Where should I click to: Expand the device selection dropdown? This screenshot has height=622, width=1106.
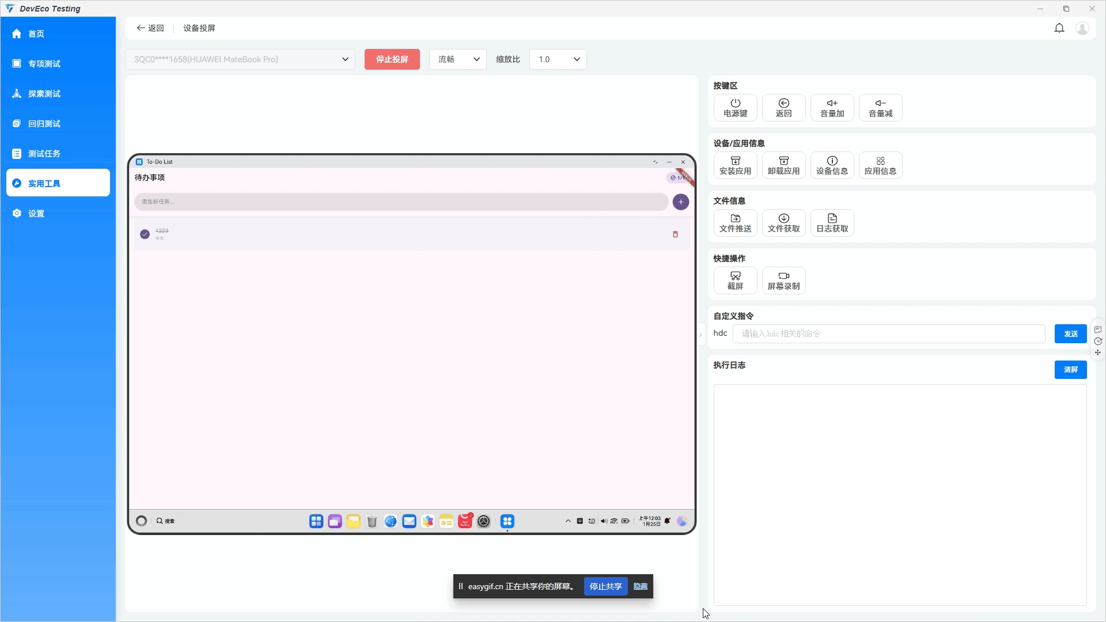point(344,59)
